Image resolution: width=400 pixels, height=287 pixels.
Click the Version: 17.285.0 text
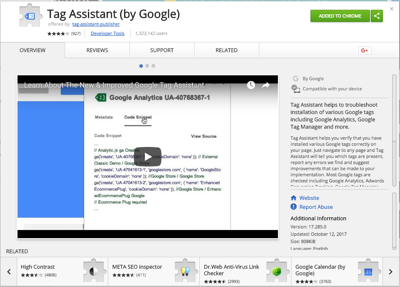coord(308,227)
